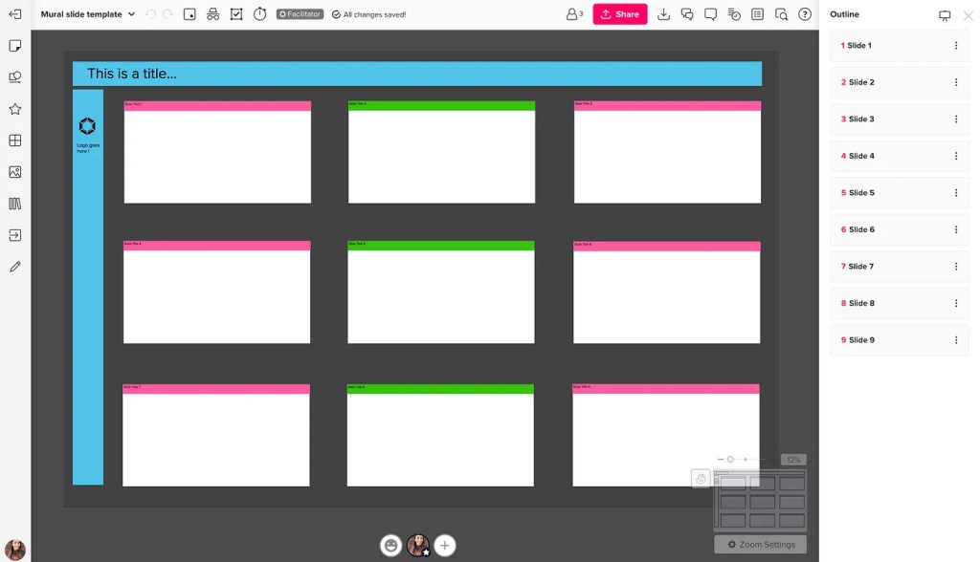Image resolution: width=980 pixels, height=562 pixels.
Task: Select the sticky note tool in left sidebar
Action: [x=14, y=46]
